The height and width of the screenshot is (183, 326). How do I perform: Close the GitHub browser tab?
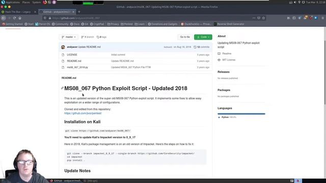(x=73, y=12)
